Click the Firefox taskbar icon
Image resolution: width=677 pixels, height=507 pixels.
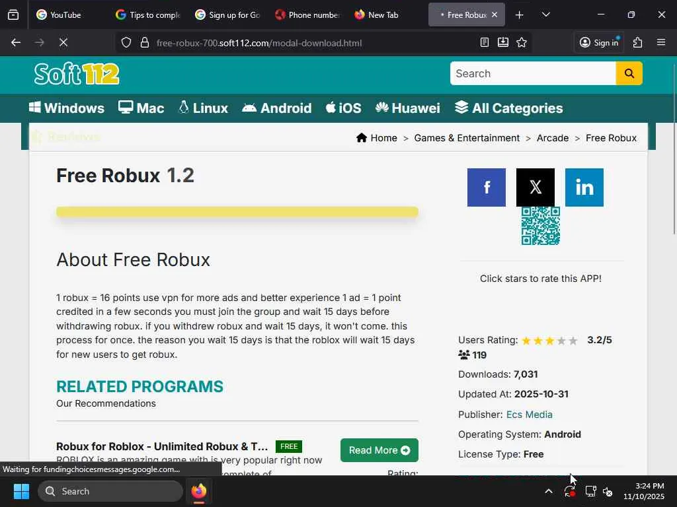(x=198, y=491)
